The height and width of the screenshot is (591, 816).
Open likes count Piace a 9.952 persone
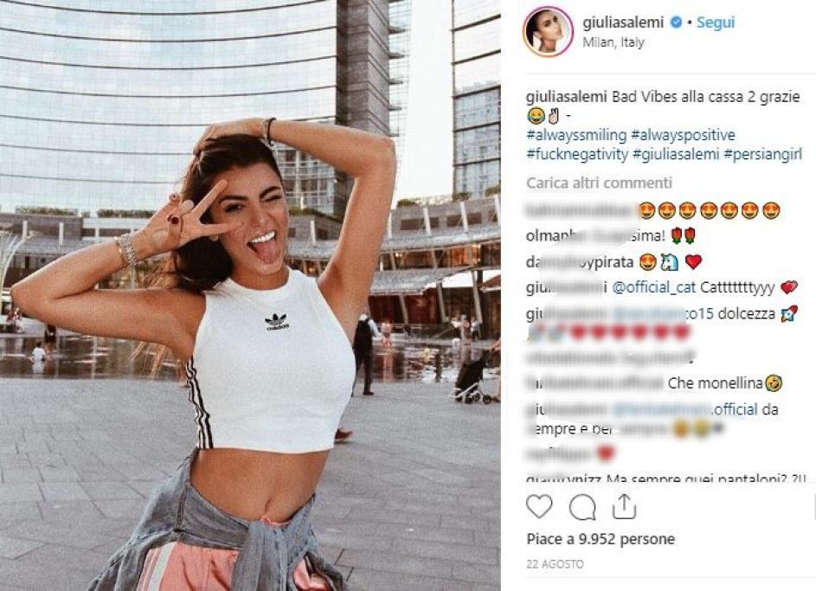(601, 539)
